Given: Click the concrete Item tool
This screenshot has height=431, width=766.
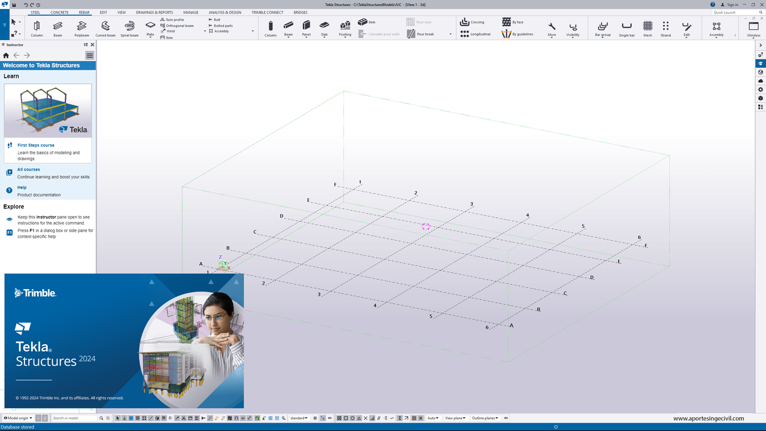Looking at the screenshot, I should pyautogui.click(x=367, y=22).
